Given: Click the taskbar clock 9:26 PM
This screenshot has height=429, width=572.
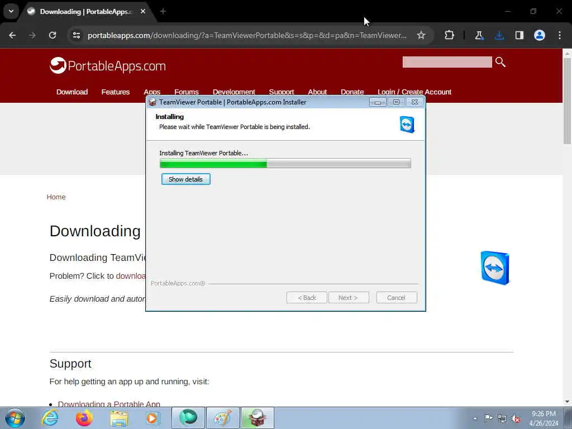Looking at the screenshot, I should pyautogui.click(x=544, y=414).
